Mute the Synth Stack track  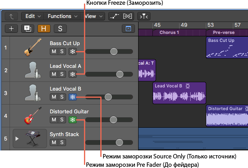point(54,142)
